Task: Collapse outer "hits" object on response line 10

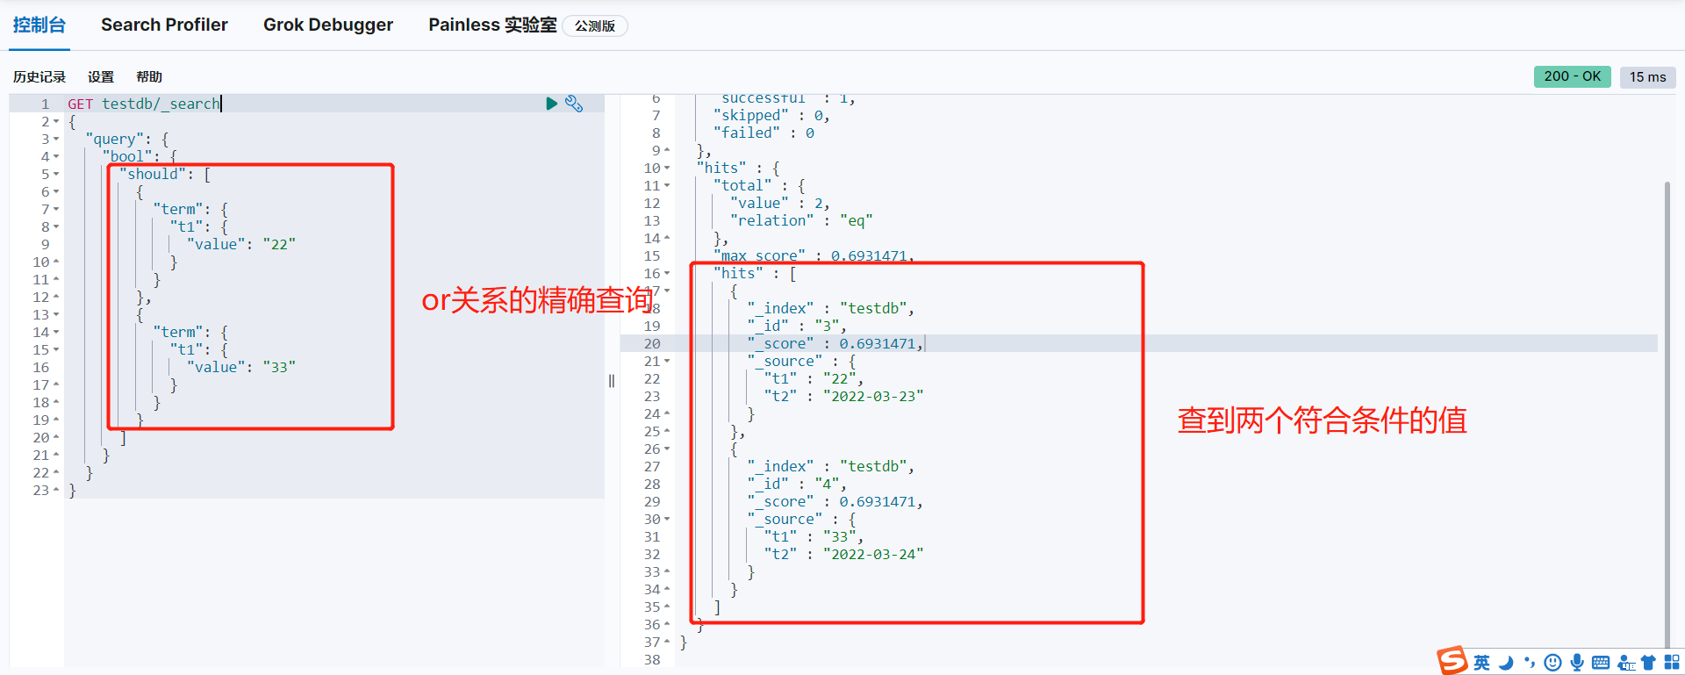Action: (x=667, y=168)
